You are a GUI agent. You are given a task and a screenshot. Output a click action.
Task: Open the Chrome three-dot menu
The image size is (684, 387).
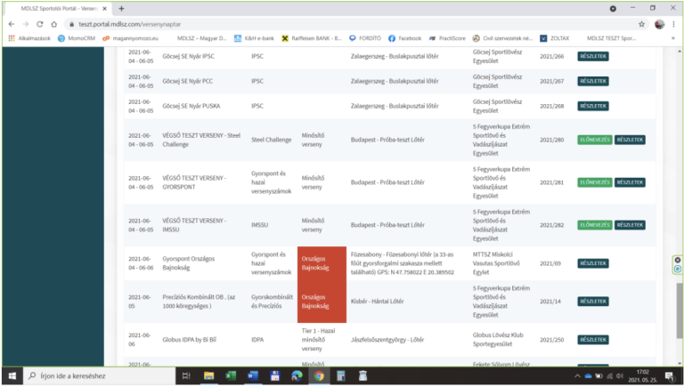675,24
